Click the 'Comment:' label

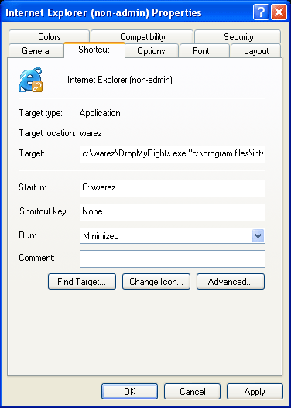pyautogui.click(x=37, y=258)
